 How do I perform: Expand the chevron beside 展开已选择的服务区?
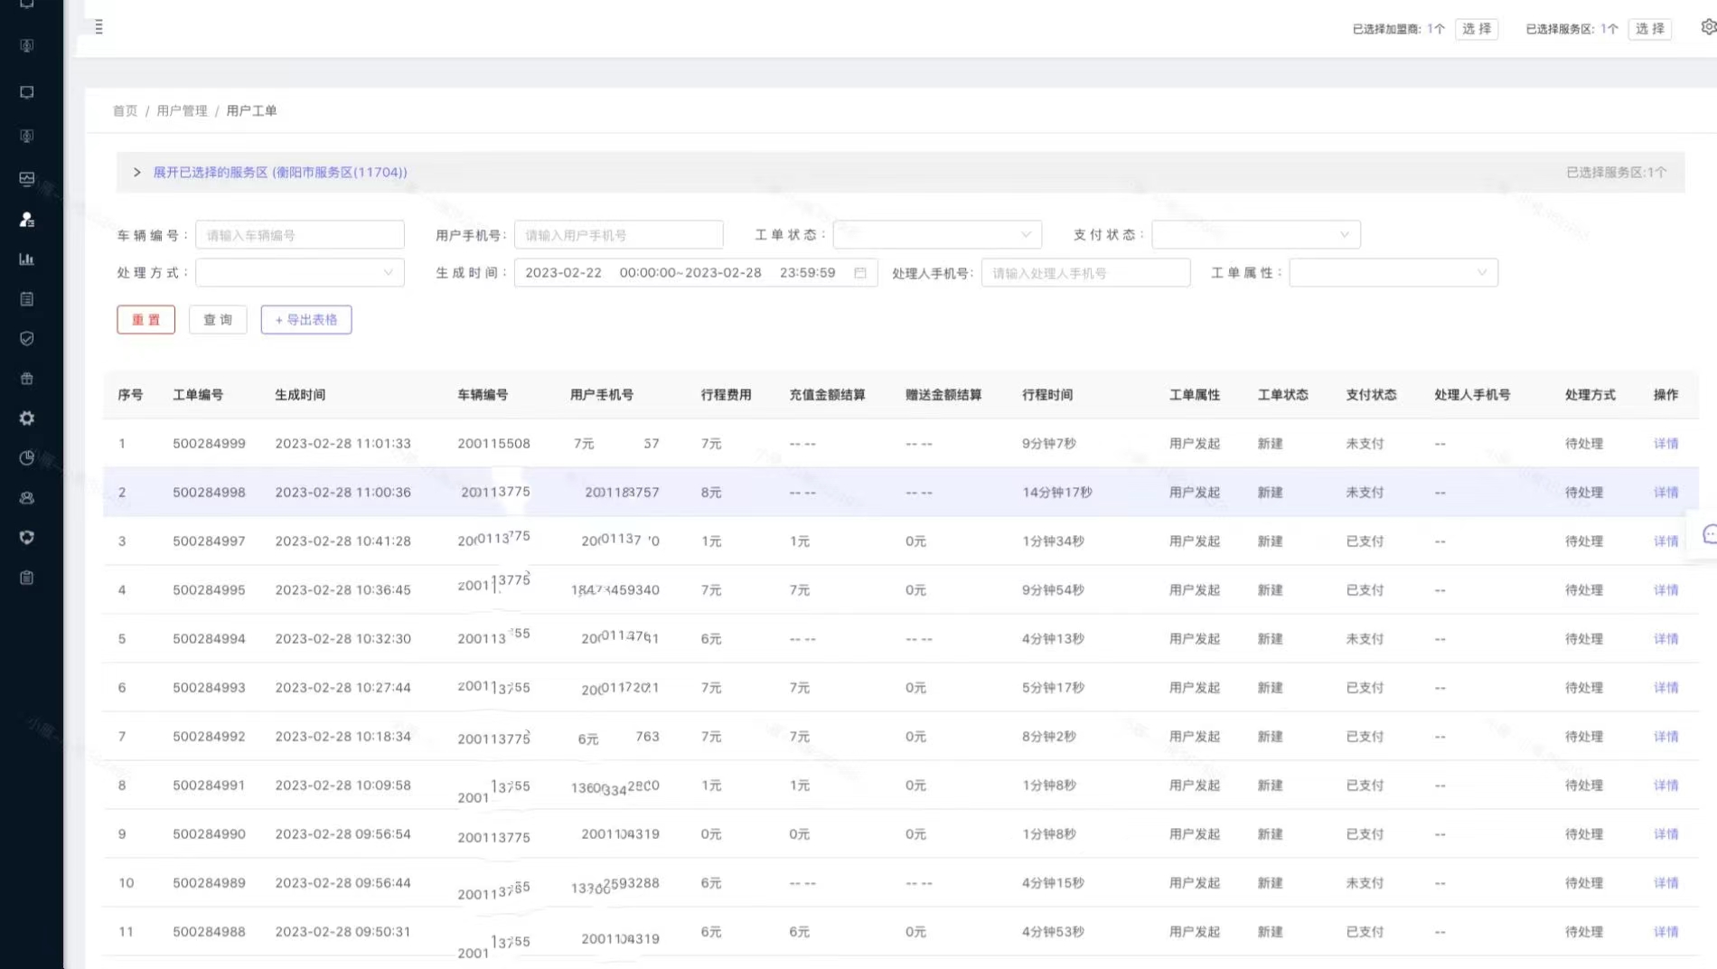[x=136, y=172]
